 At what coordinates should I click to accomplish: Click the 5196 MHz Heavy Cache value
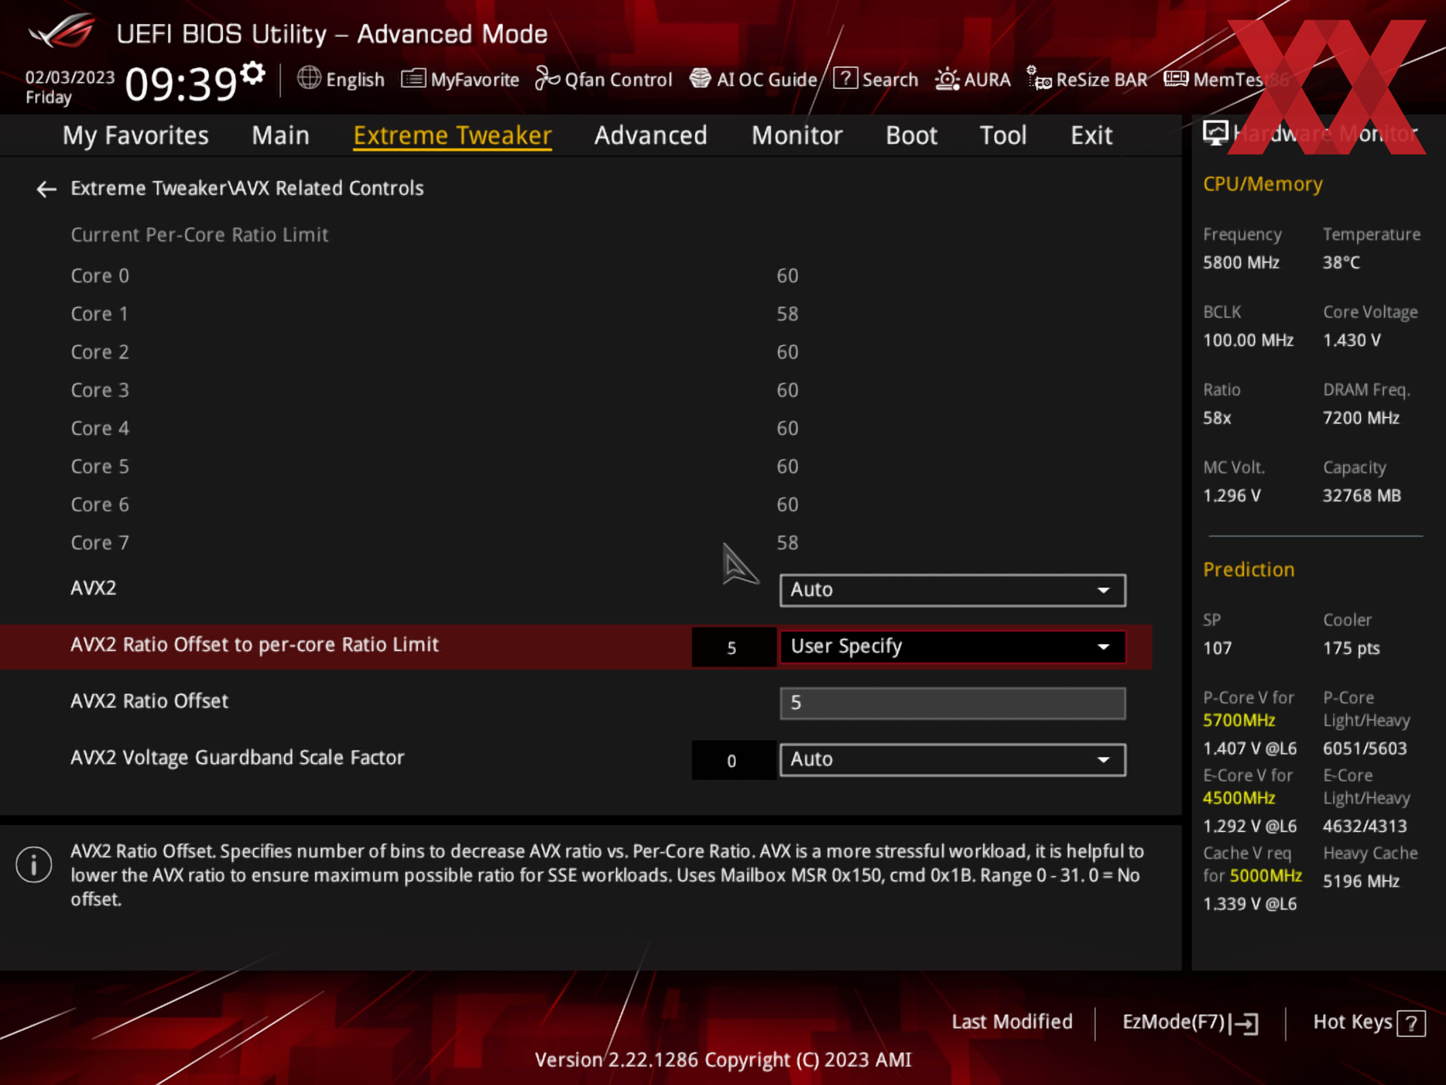tap(1361, 881)
